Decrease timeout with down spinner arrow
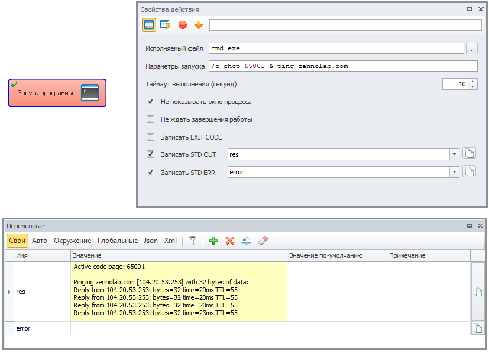Viewport: 489px width, 353px height. click(473, 86)
